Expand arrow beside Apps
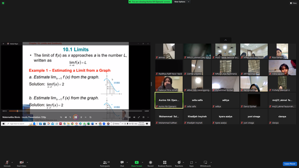Viewport: 299px width, 168px height. point(196,162)
